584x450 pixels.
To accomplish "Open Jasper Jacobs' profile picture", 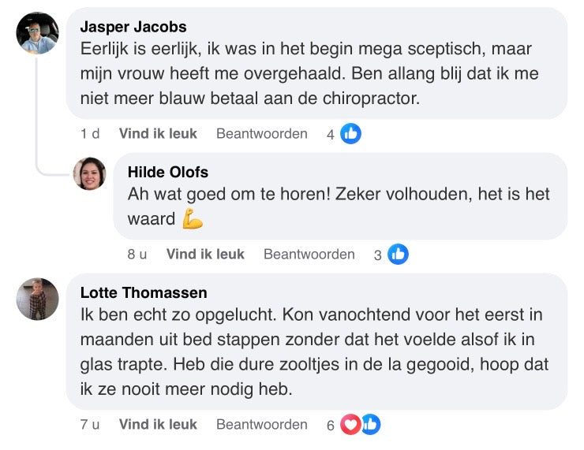I will coord(38,33).
